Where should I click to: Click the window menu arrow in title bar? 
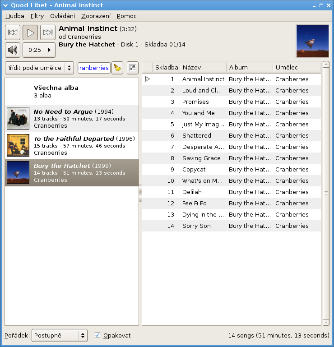pos(5,5)
